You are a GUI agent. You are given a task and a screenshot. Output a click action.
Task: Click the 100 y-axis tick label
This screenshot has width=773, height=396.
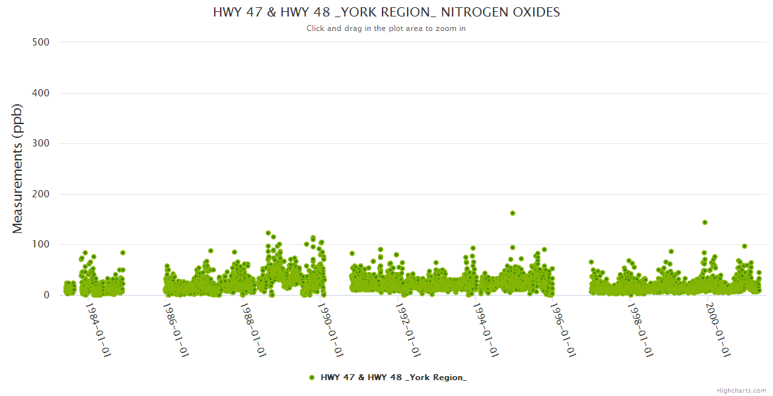pyautogui.click(x=40, y=244)
